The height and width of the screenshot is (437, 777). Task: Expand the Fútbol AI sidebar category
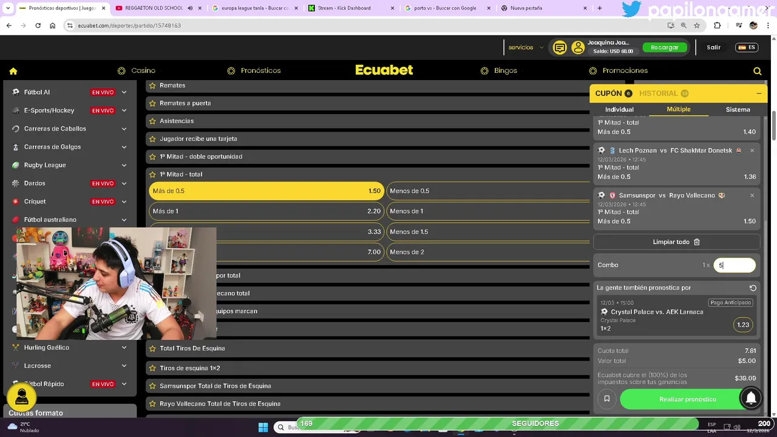point(124,92)
